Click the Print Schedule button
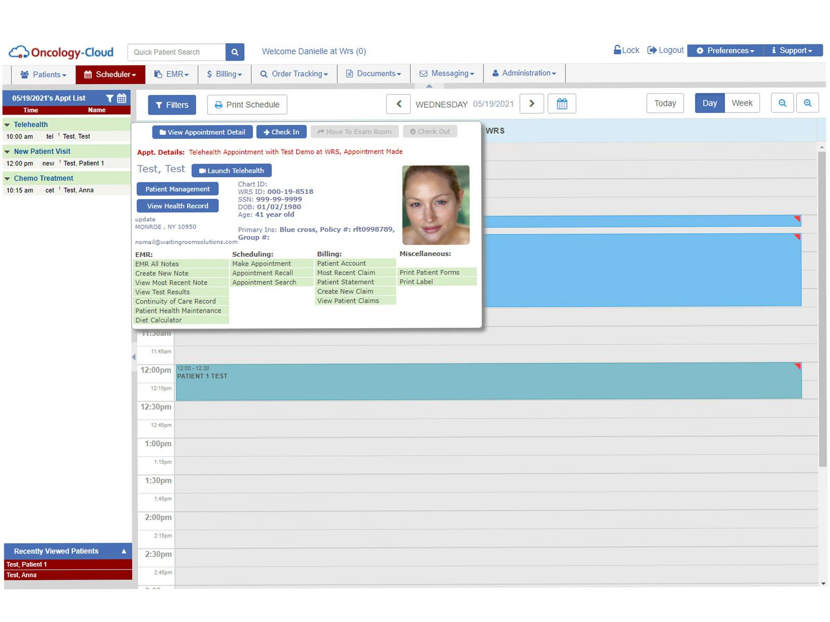Screen dimensions: 830x622 click(x=246, y=105)
